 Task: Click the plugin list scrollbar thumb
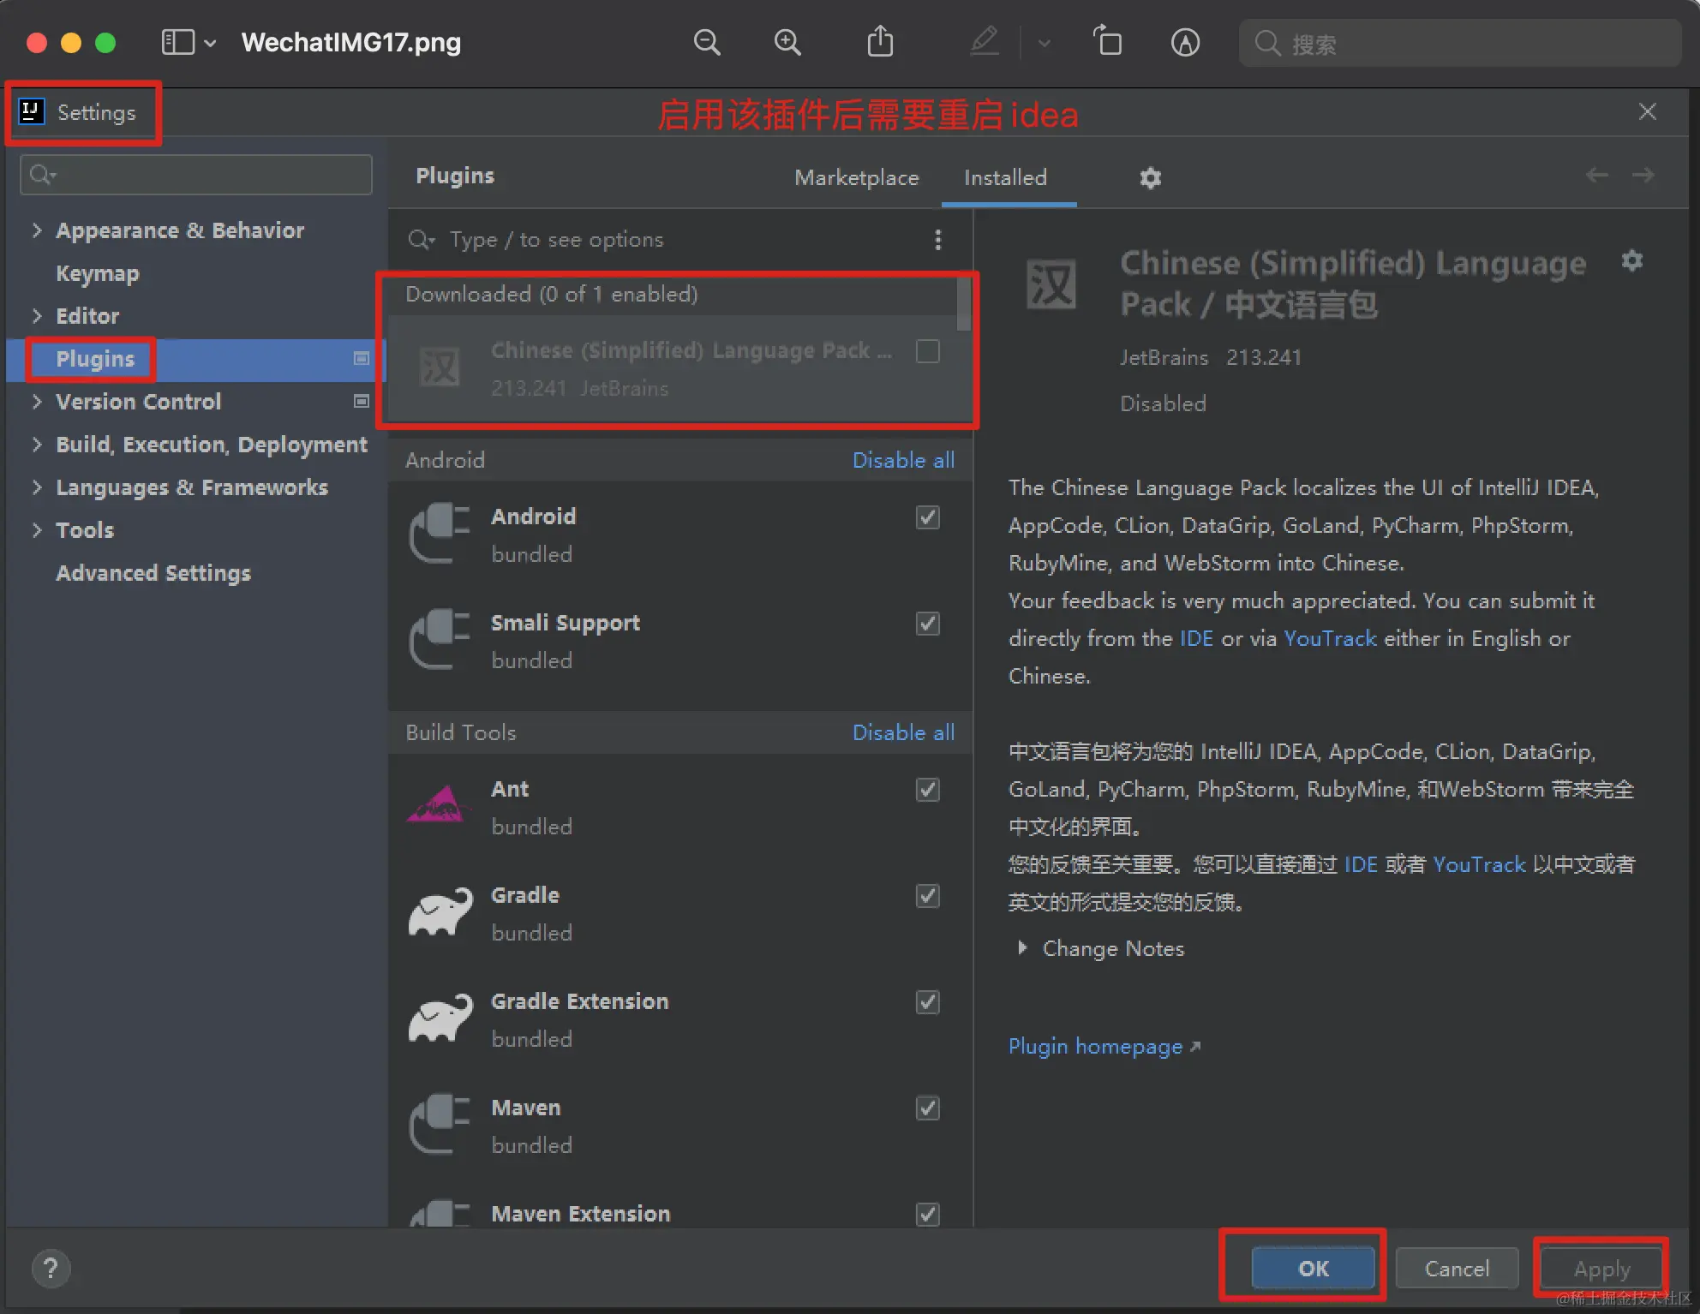964,304
